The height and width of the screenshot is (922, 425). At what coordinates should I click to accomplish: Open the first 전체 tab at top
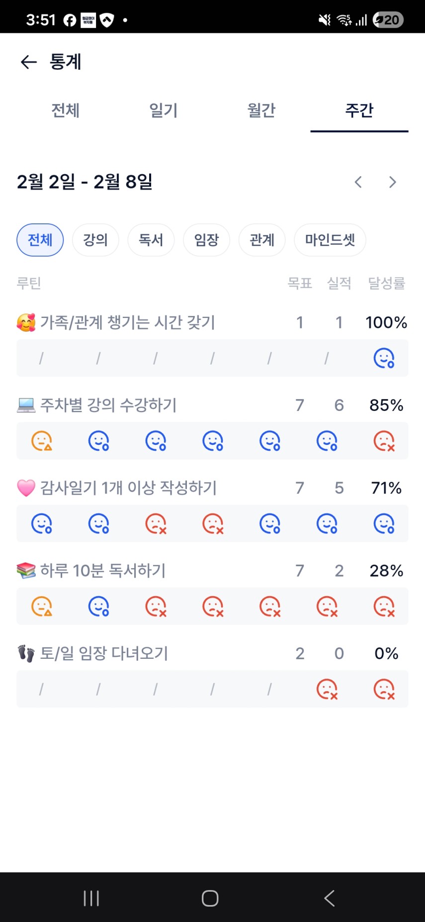tap(66, 110)
